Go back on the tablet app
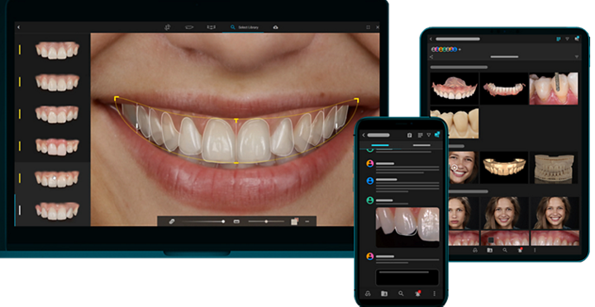 tap(431, 39)
